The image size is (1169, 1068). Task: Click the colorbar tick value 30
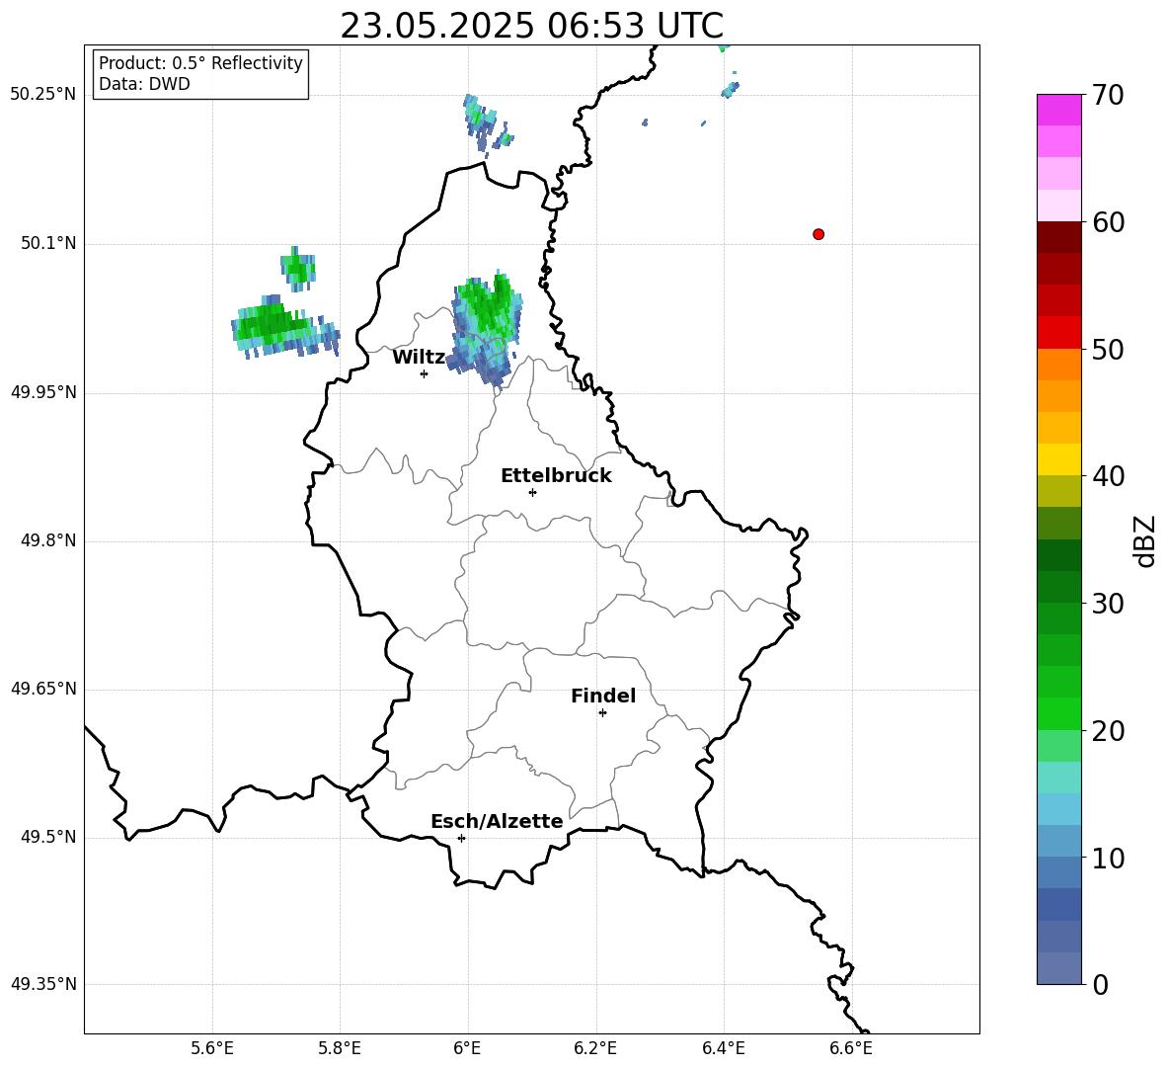[x=1109, y=604]
